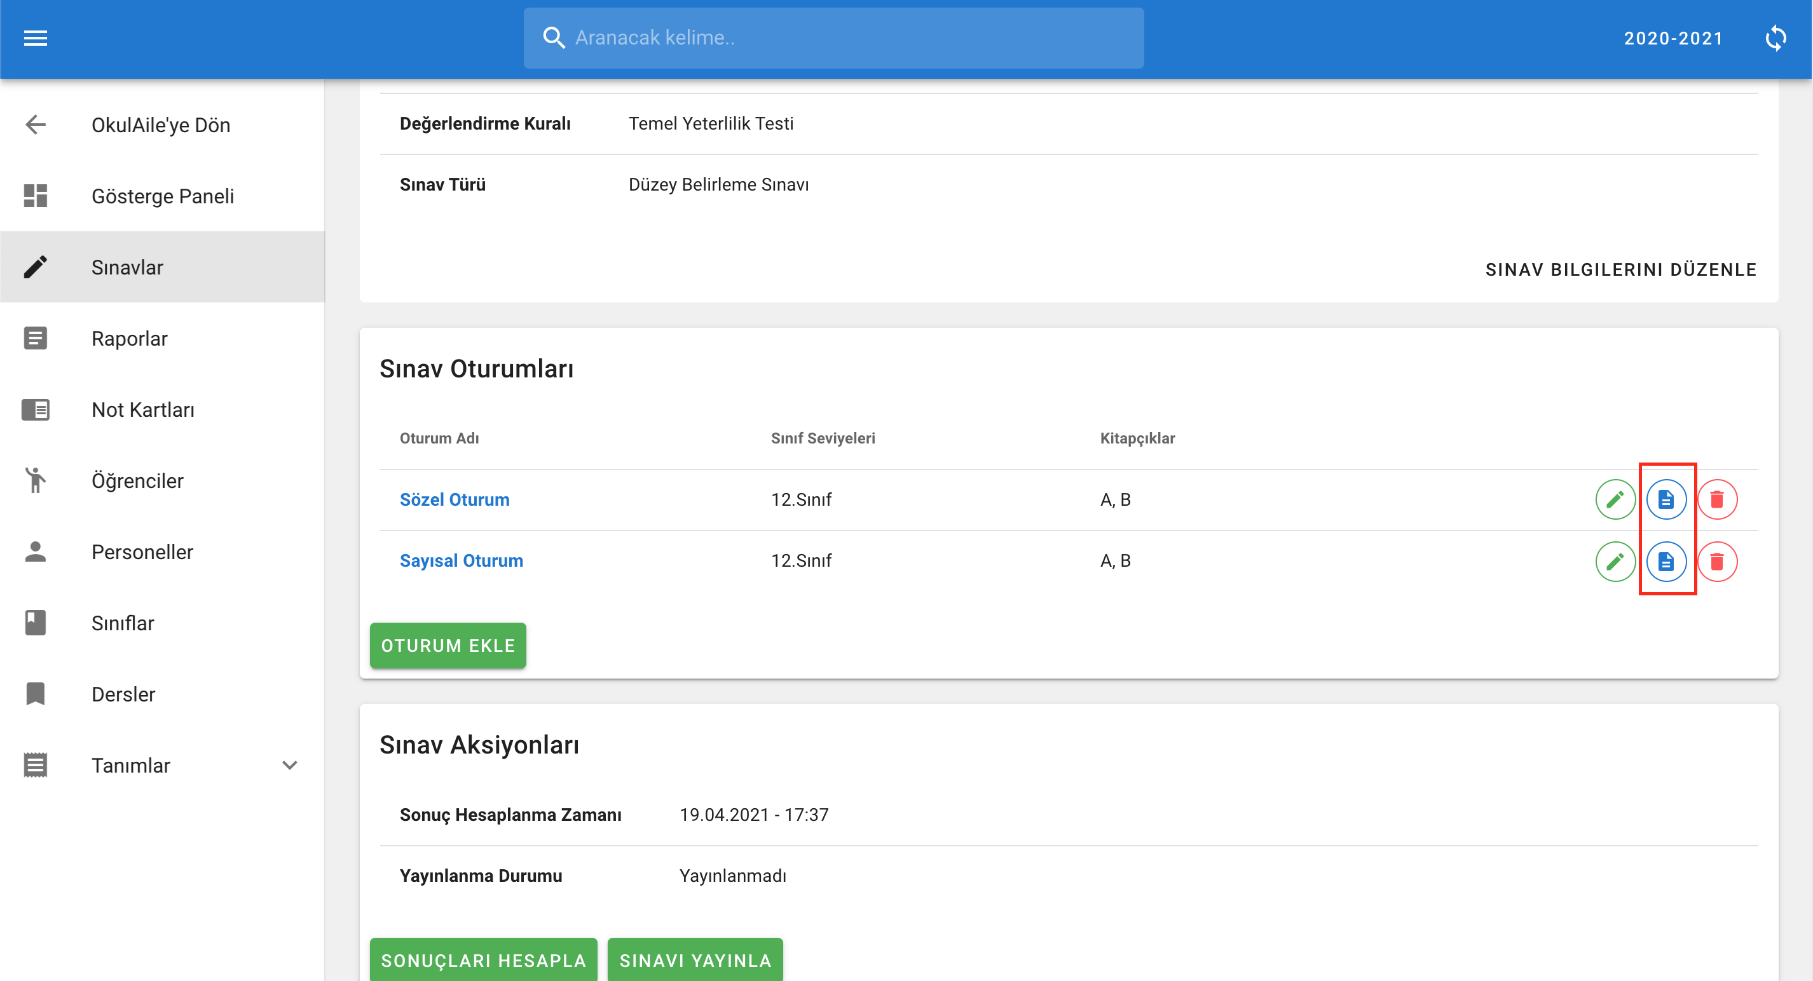Click SONUÇLARI HESAPLA button
This screenshot has height=981, width=1813.
[484, 959]
